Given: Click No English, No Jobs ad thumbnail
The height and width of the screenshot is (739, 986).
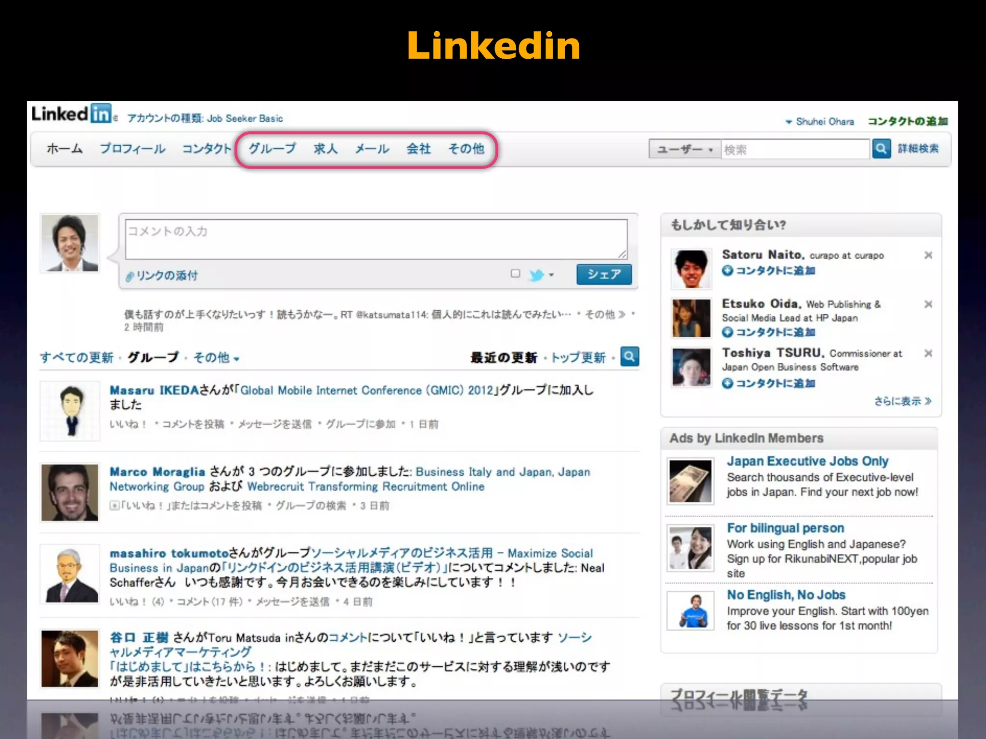Looking at the screenshot, I should (690, 611).
